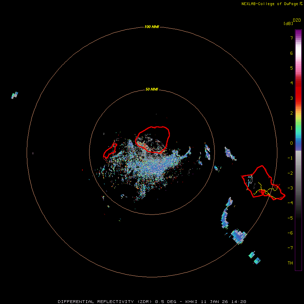The width and height of the screenshot is (304, 304).
Task: Click the 4 tick label on colorbar
Action: [x=292, y=83]
